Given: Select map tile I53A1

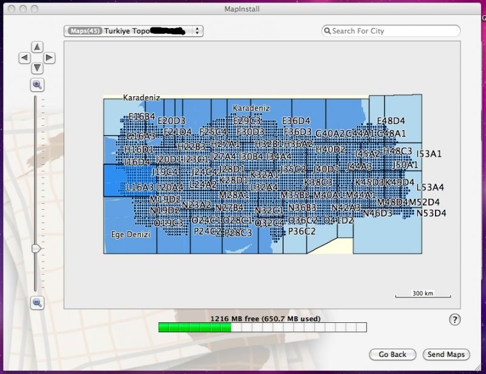Looking at the screenshot, I should point(429,154).
